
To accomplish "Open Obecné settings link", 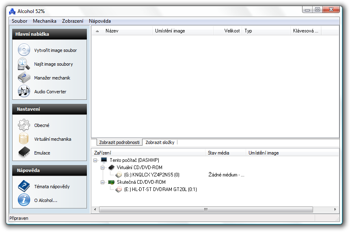I will [x=42, y=125].
